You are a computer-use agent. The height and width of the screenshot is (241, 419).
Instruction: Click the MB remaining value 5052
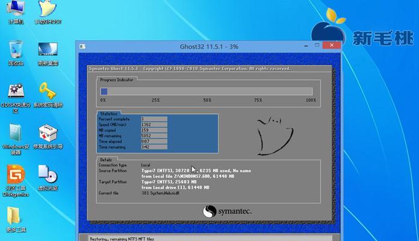click(x=154, y=136)
